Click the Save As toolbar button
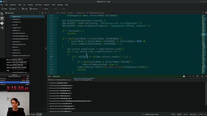207x116 pixels. click(34, 9)
